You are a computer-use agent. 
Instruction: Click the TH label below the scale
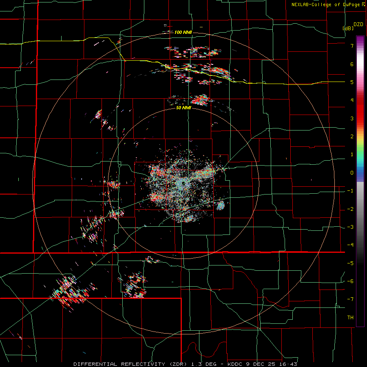click(350, 318)
